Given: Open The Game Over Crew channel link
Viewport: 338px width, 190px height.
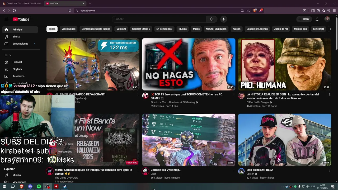Looking at the screenshot, I should 67,178.
